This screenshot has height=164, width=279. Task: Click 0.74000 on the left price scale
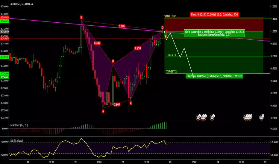(4, 51)
